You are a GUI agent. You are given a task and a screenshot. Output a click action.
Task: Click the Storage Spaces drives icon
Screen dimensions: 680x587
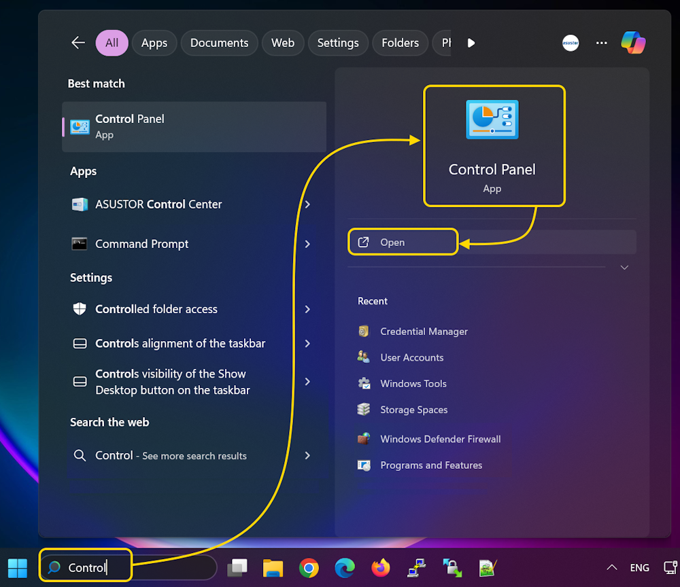point(363,409)
